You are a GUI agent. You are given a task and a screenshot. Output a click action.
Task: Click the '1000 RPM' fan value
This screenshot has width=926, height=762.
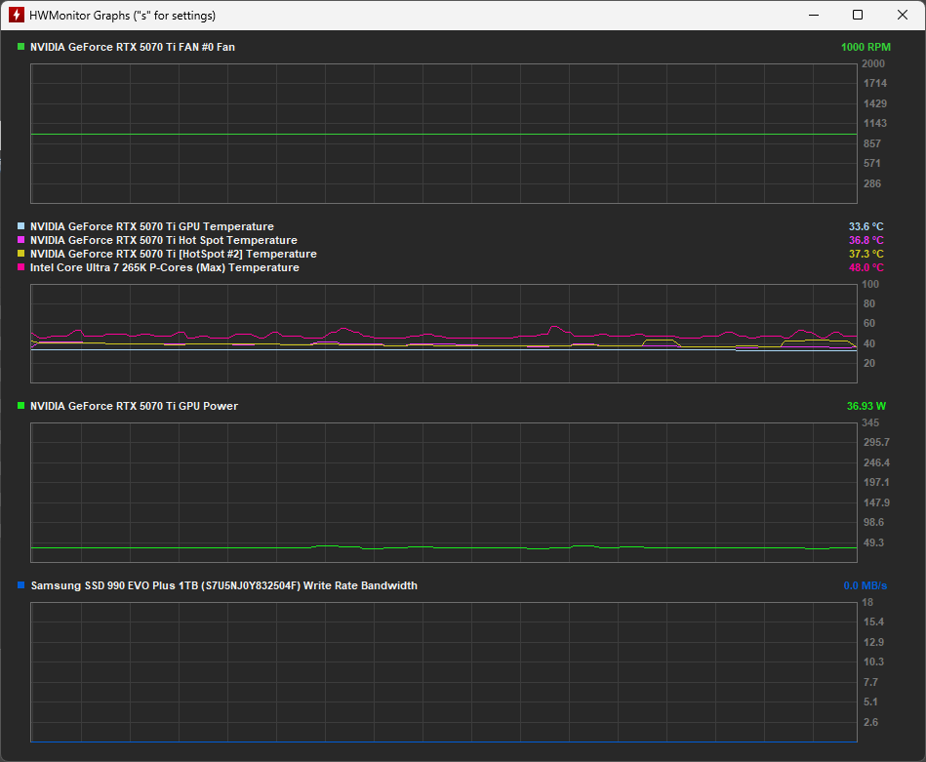click(x=866, y=47)
